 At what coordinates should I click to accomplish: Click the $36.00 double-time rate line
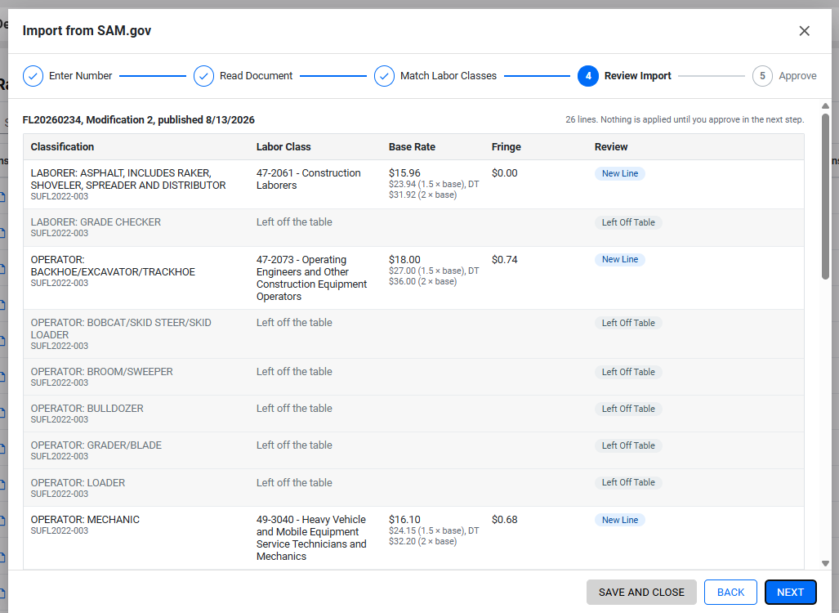pos(422,282)
